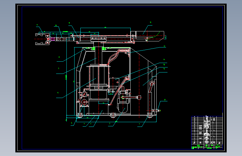Click the part callout number 8
242x156 pixels.
click(x=59, y=57)
